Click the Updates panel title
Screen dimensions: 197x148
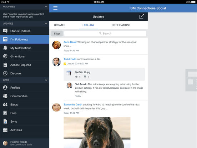pyautogui.click(x=98, y=16)
